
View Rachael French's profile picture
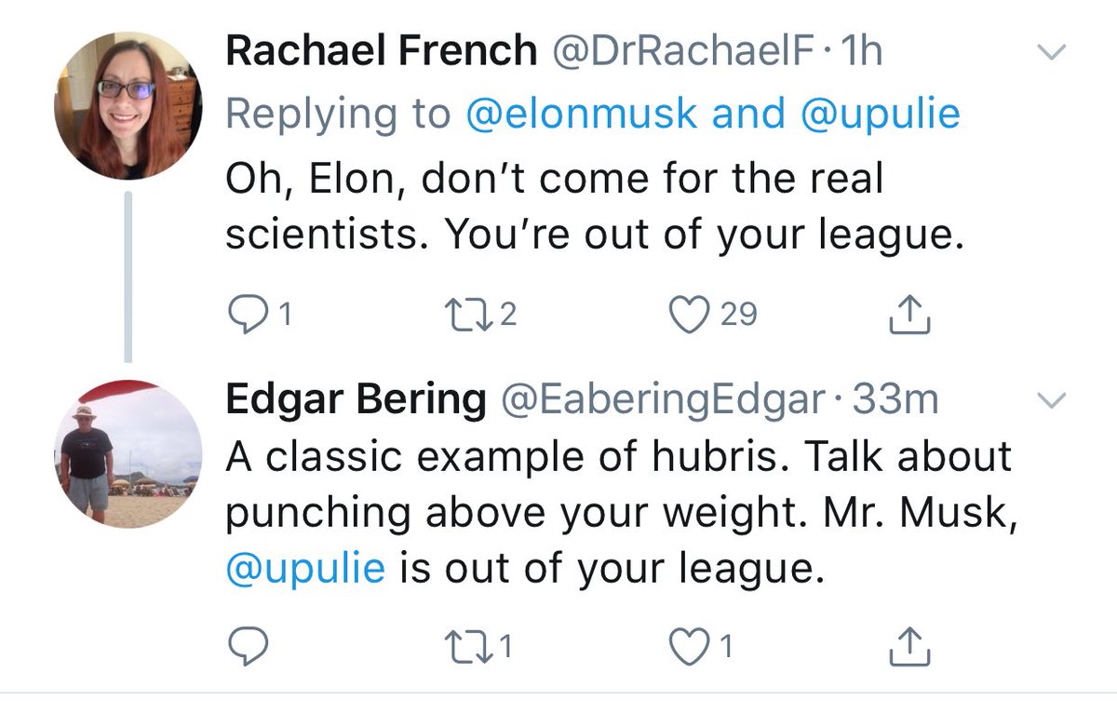pyautogui.click(x=128, y=105)
